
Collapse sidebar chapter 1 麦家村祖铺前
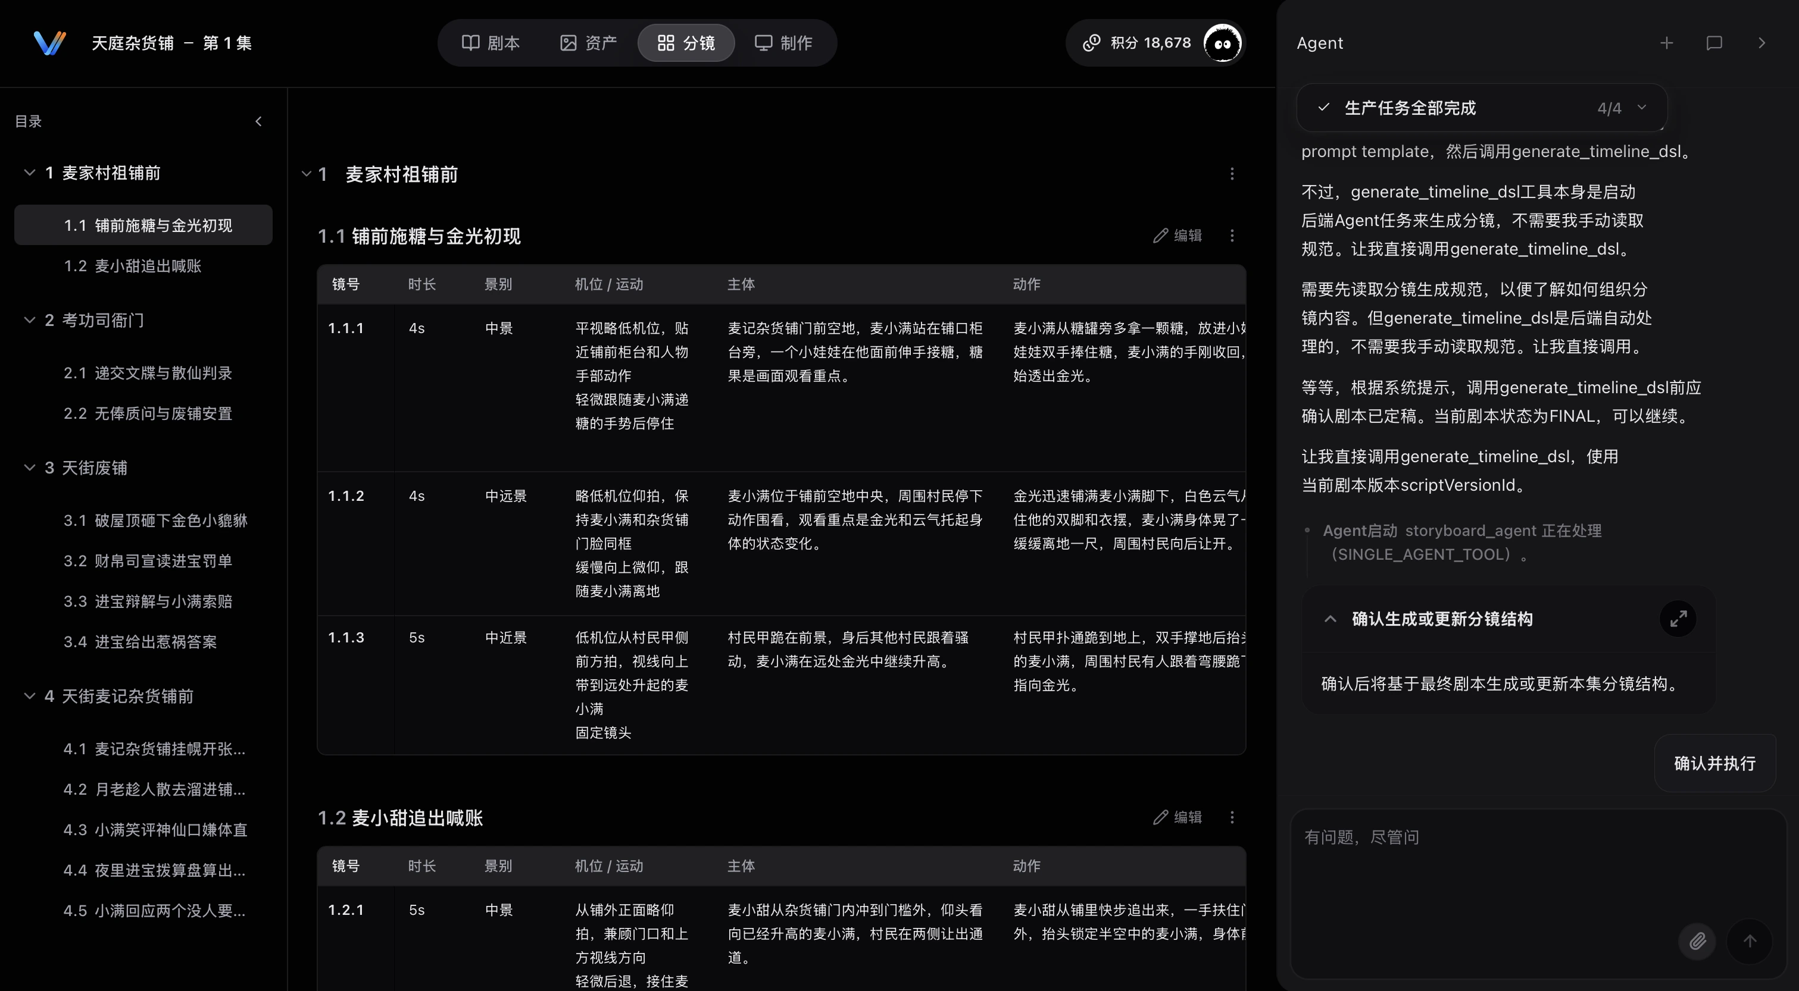[x=29, y=172]
